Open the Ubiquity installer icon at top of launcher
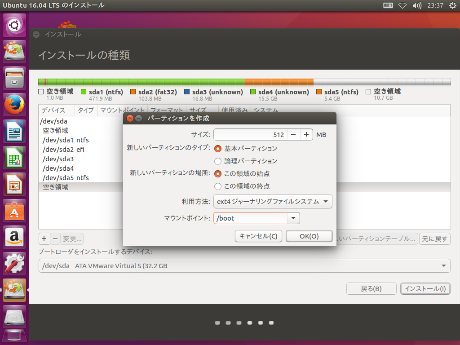 pyautogui.click(x=14, y=52)
